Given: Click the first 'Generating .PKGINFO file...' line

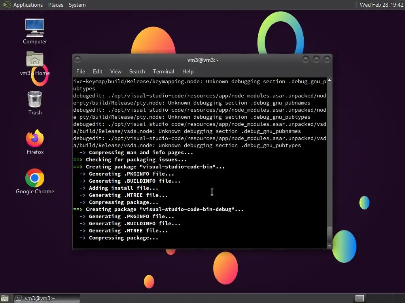Looking at the screenshot, I should (x=127, y=174).
